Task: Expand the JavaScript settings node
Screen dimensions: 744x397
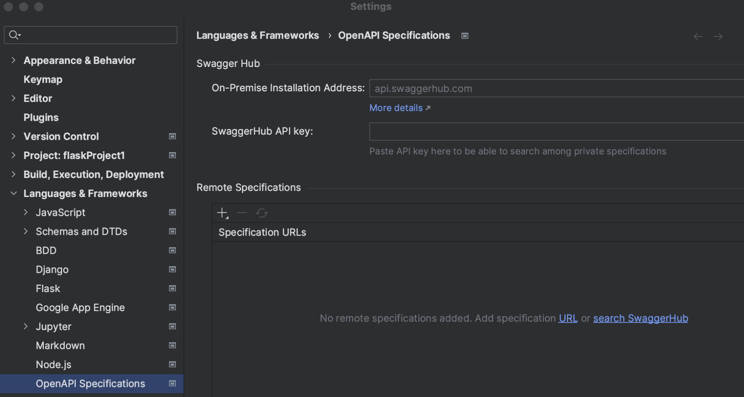Action: pyautogui.click(x=26, y=212)
